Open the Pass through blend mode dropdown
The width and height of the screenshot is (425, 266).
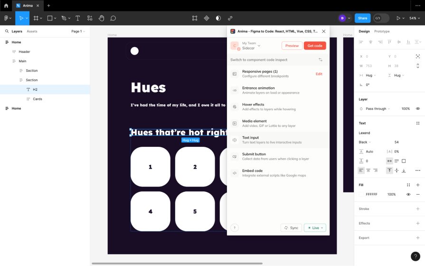[378, 109]
